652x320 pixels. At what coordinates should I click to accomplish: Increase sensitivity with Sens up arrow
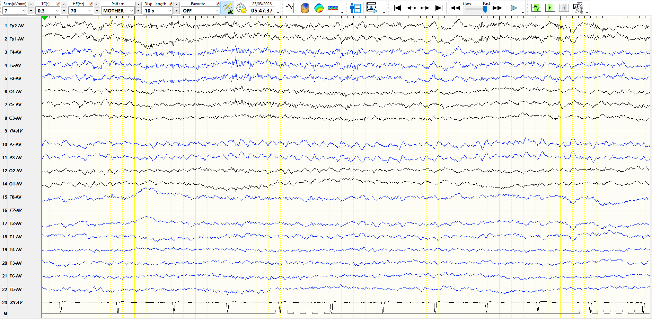[31, 4]
